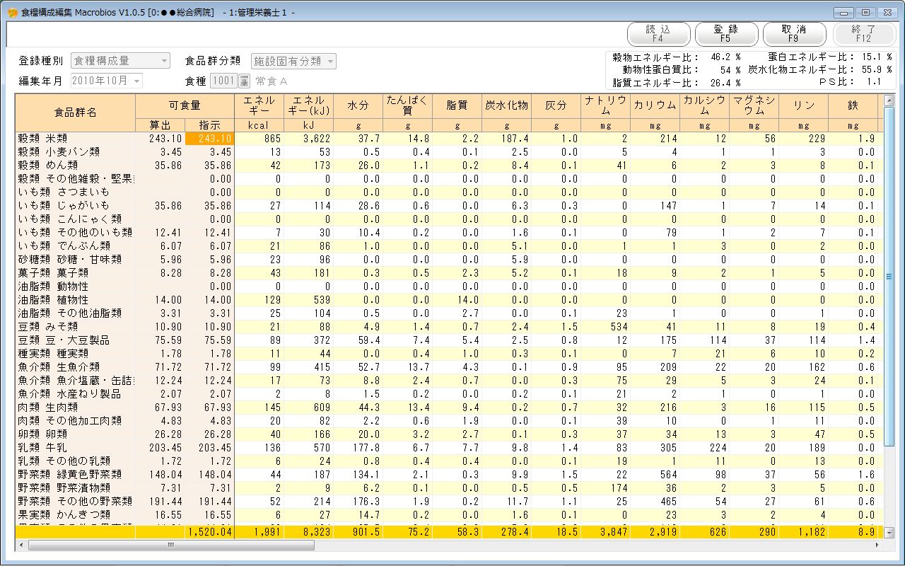Click the リン column header
The image size is (905, 566).
(x=803, y=105)
